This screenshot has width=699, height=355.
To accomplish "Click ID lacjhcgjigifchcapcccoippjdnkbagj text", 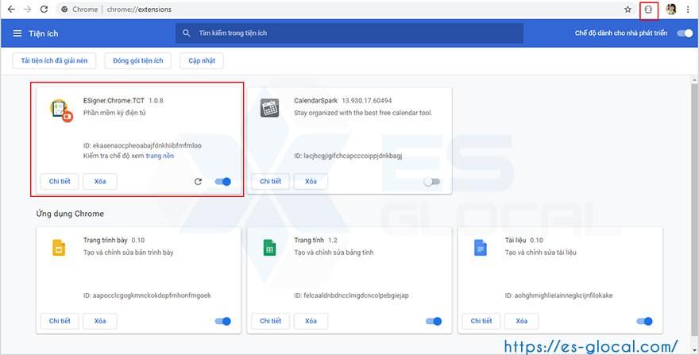I will tap(348, 156).
